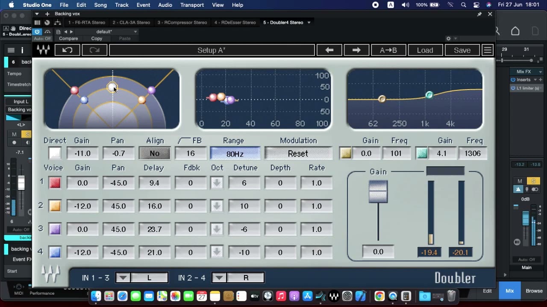Open the Mix tab at bottom right

coord(509,291)
